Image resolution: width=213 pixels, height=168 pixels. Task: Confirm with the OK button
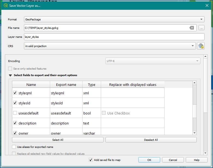tap(149, 160)
